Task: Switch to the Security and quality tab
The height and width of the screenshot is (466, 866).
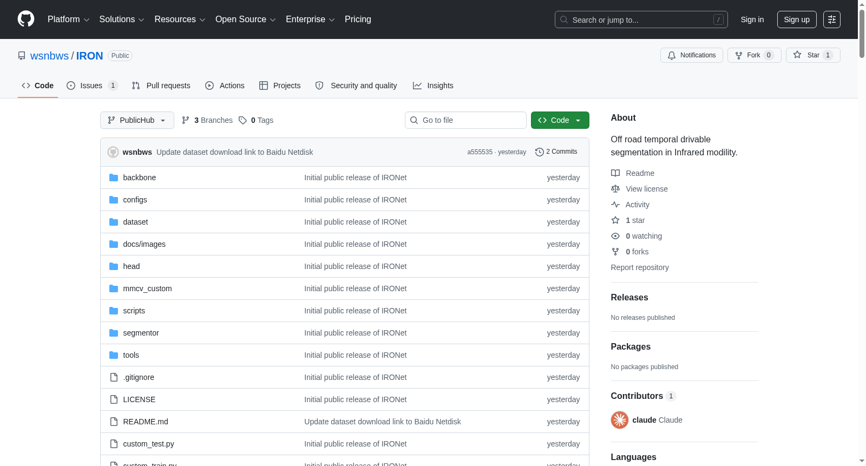Action: (x=356, y=86)
